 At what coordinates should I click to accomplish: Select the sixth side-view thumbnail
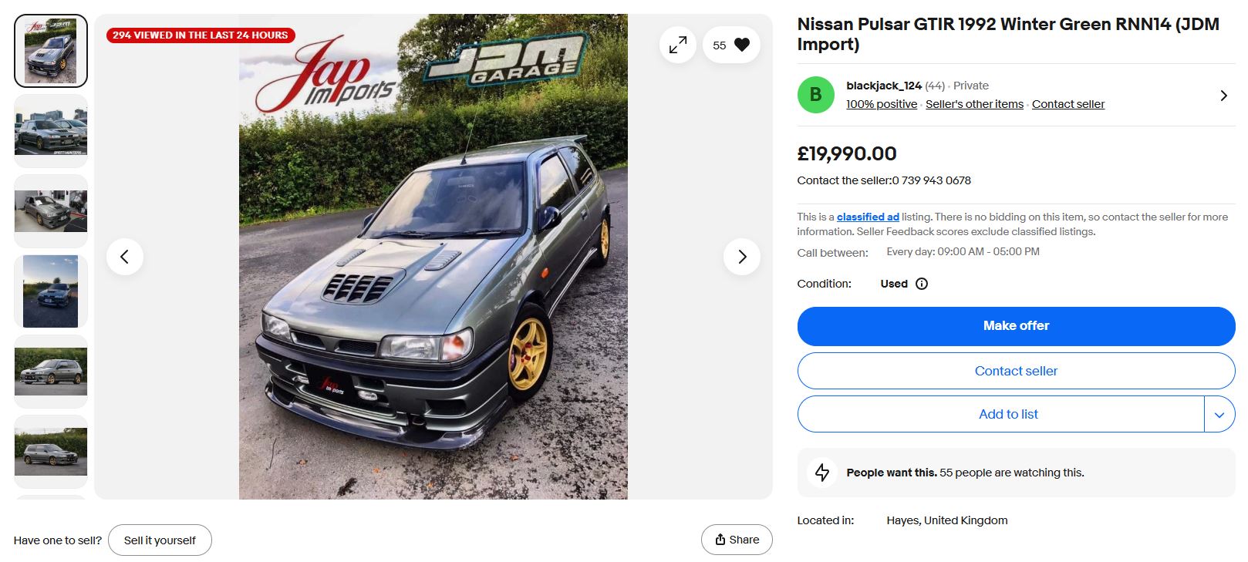pyautogui.click(x=51, y=452)
